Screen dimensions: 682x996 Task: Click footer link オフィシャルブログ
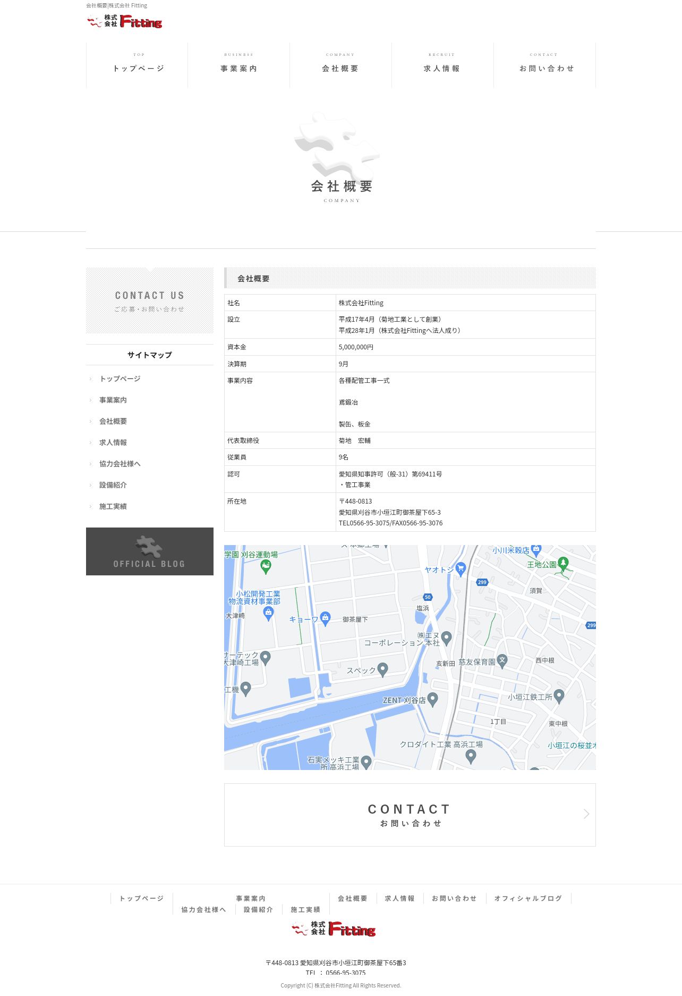[528, 898]
